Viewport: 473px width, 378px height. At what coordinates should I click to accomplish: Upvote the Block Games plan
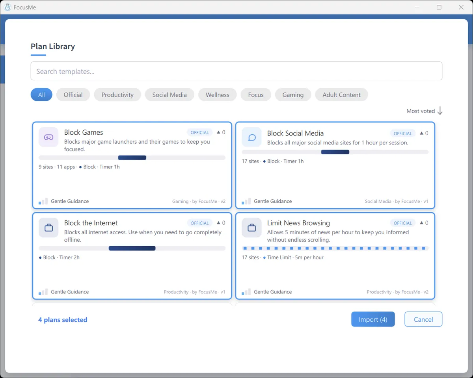click(221, 132)
